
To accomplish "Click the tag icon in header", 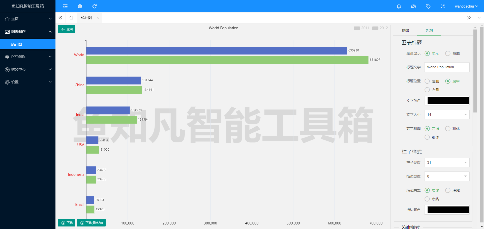I will click(x=428, y=6).
